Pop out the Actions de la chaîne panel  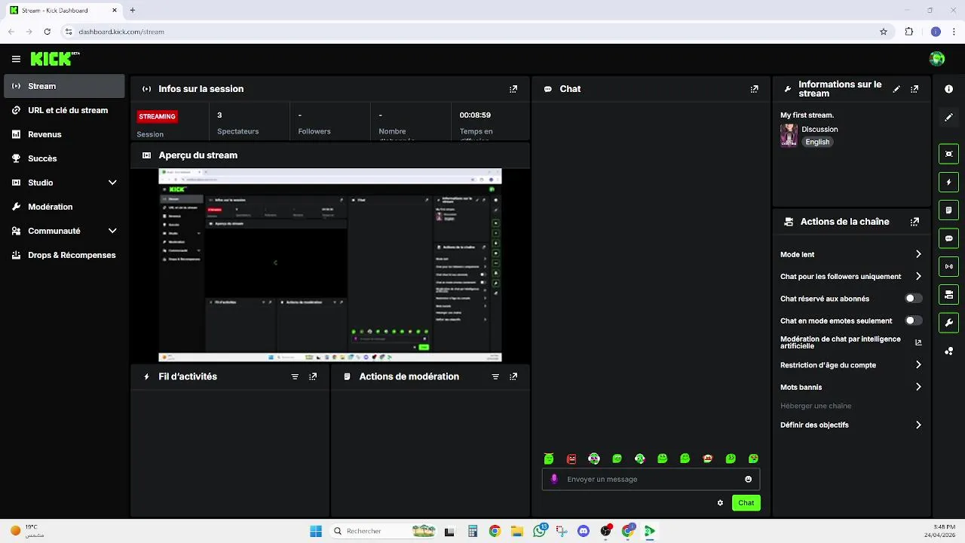[914, 222]
